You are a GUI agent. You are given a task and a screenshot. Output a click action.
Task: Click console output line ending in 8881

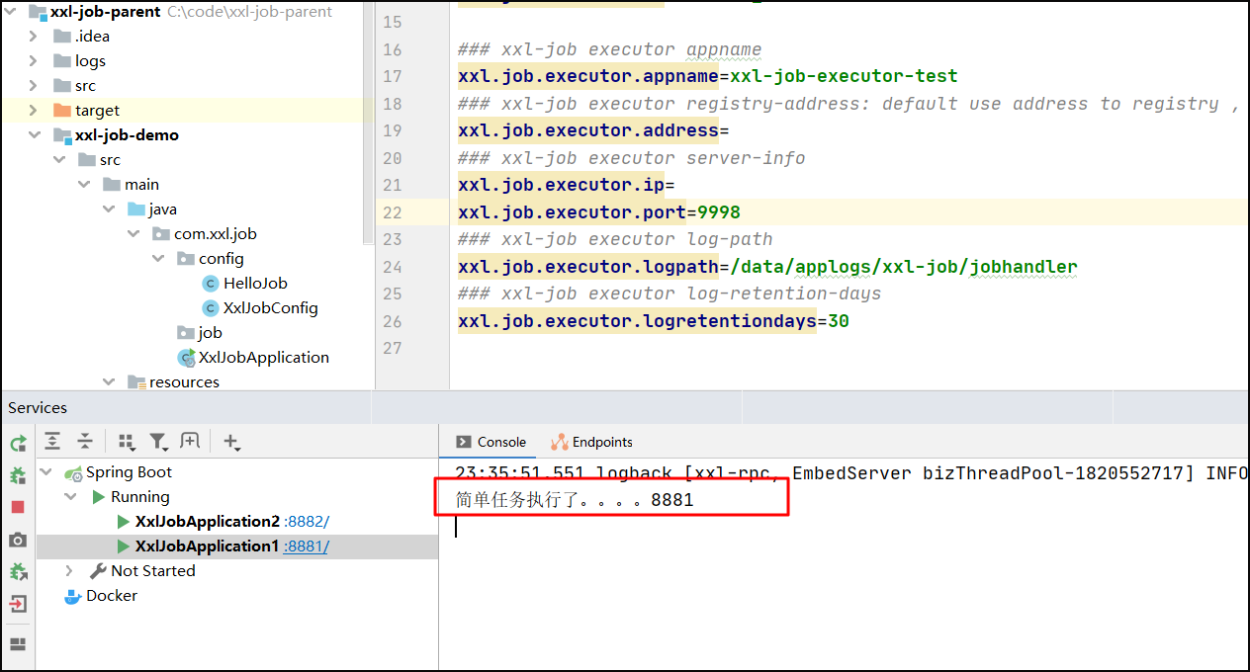tap(575, 500)
